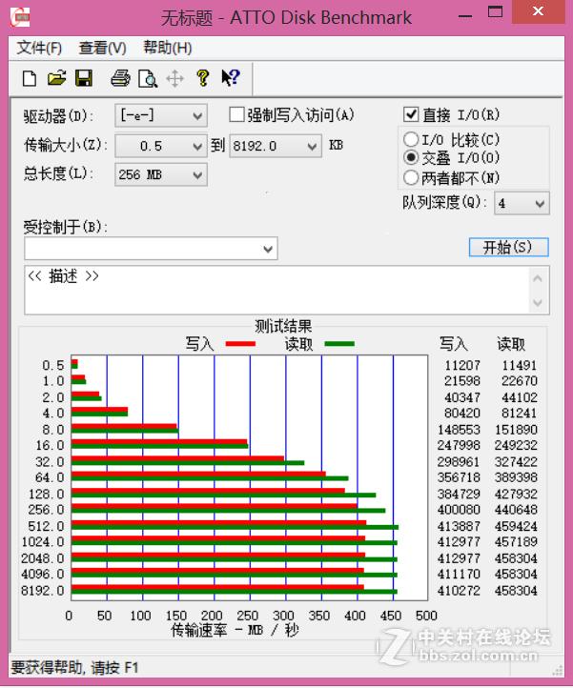Click the four-arrow move icon
Screen dimensions: 573x688
point(174,79)
